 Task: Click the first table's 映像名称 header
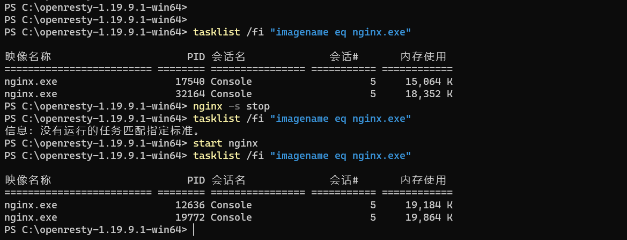coord(27,57)
